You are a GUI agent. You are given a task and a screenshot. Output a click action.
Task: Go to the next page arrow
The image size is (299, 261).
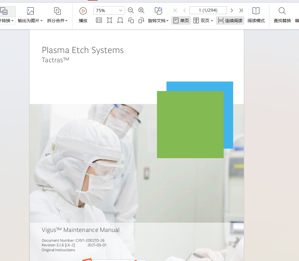coord(232,10)
